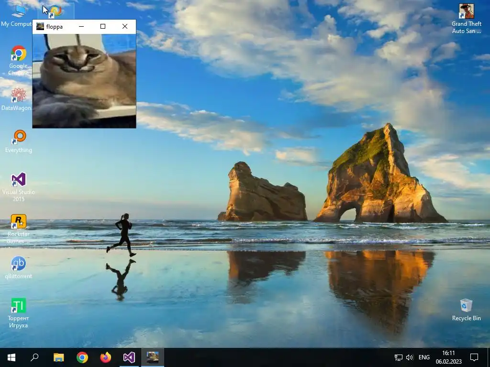Open the clock showing 16:11 06.02.2023
490x367 pixels.
point(448,357)
